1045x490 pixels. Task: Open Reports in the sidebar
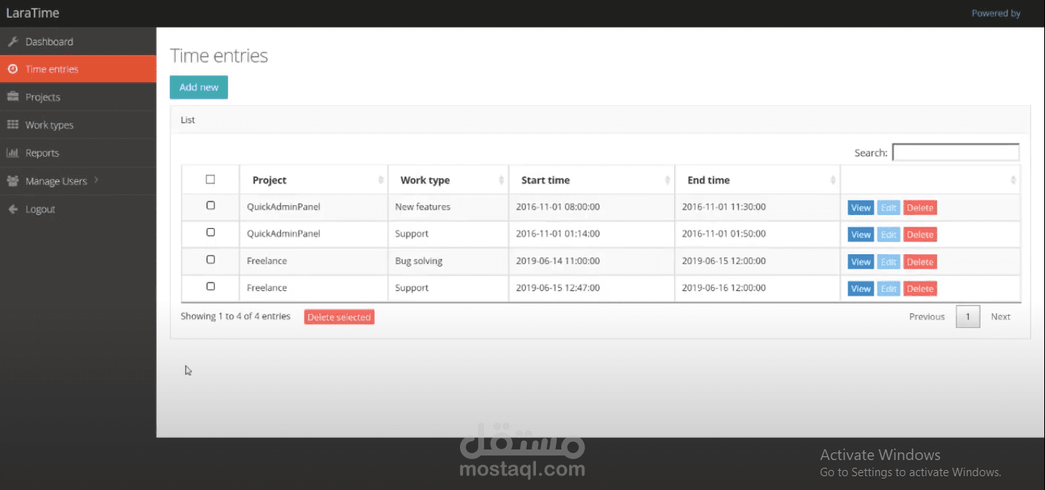(x=78, y=153)
